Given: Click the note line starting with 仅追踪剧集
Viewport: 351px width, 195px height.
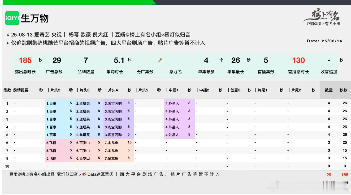Looking at the screenshot, I should (108, 43).
